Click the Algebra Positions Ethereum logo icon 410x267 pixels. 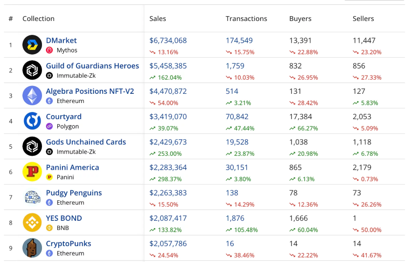[32, 96]
